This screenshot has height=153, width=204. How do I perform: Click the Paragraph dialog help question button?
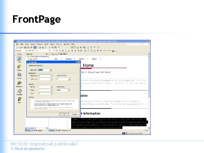[77, 62]
